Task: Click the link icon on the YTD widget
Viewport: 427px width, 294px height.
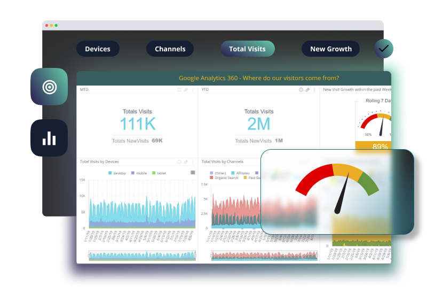Action: (x=307, y=90)
